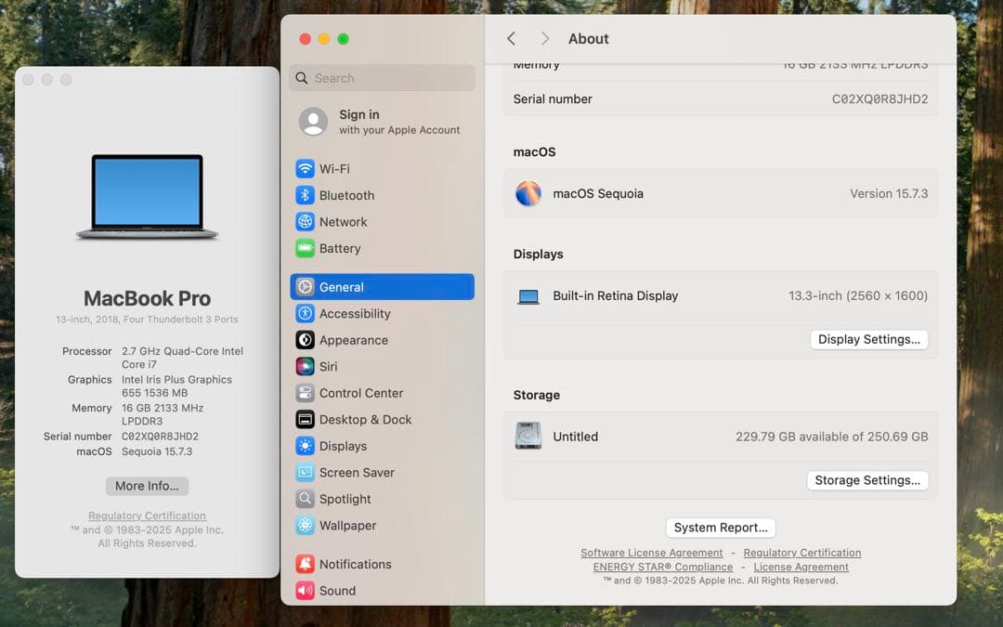Click the Screen Saver icon
Viewport: 1003px width, 627px height.
point(307,472)
